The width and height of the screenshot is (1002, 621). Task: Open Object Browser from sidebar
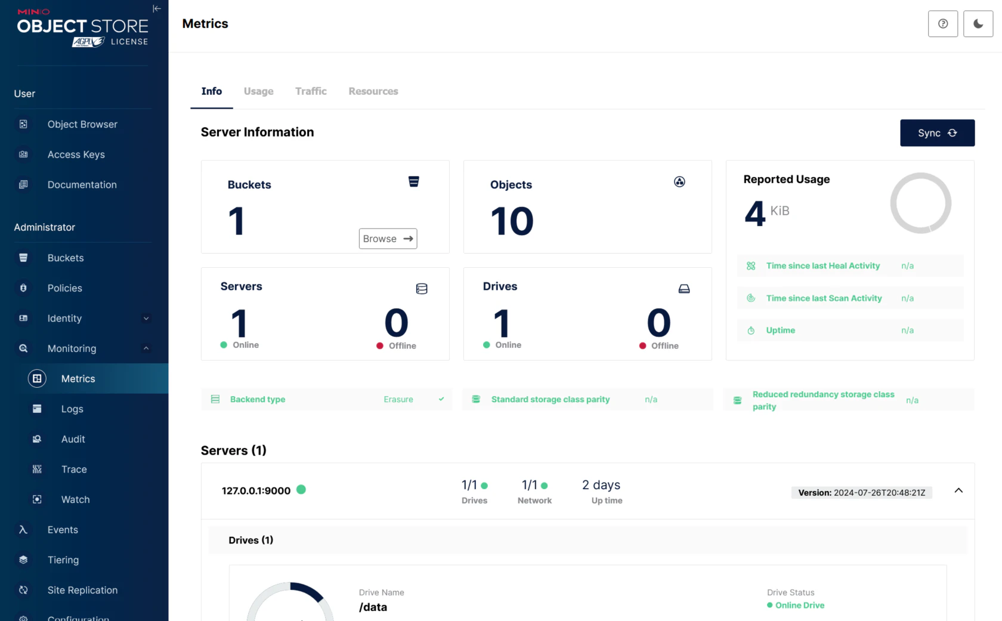click(x=82, y=124)
